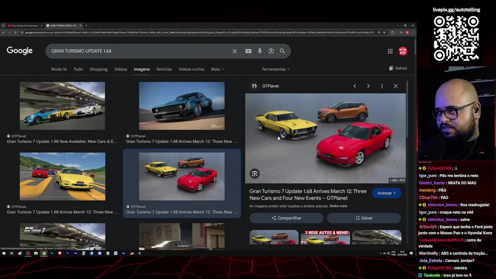The width and height of the screenshot is (496, 279).
Task: Show hidden system tray icons
Action: click(381, 253)
